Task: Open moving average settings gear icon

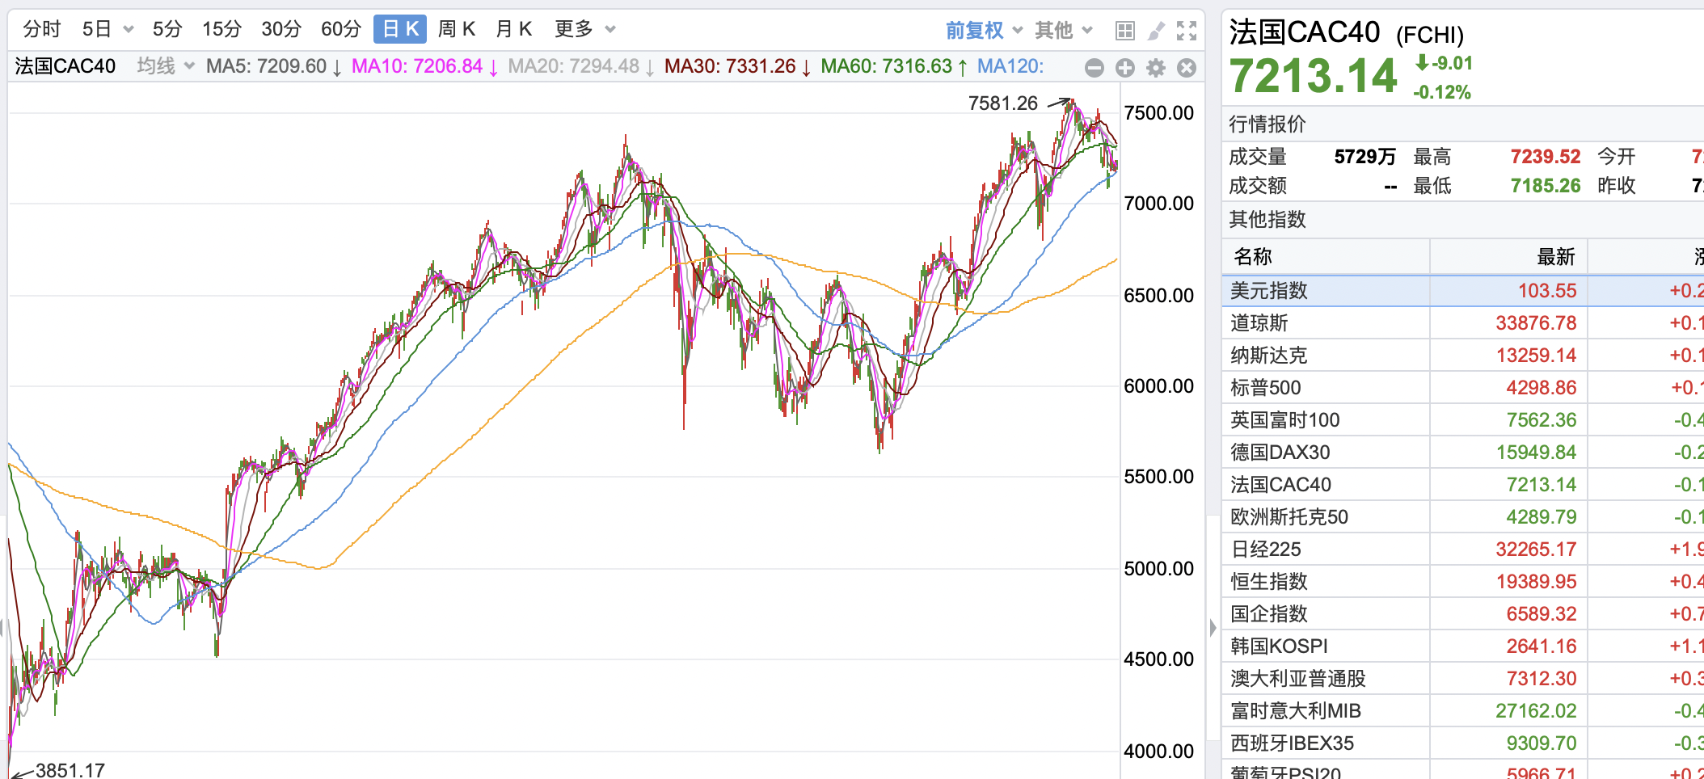Action: (x=1156, y=68)
